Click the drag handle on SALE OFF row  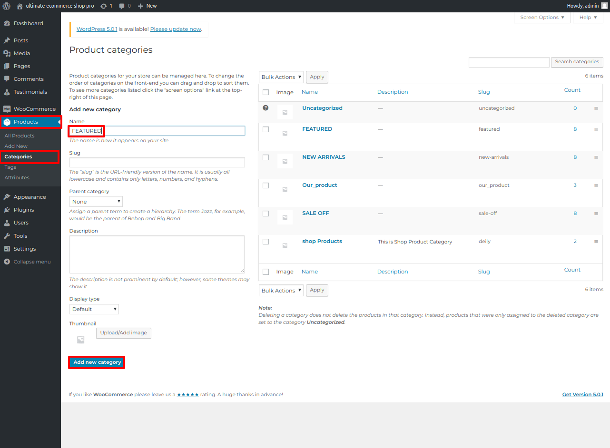tap(596, 214)
